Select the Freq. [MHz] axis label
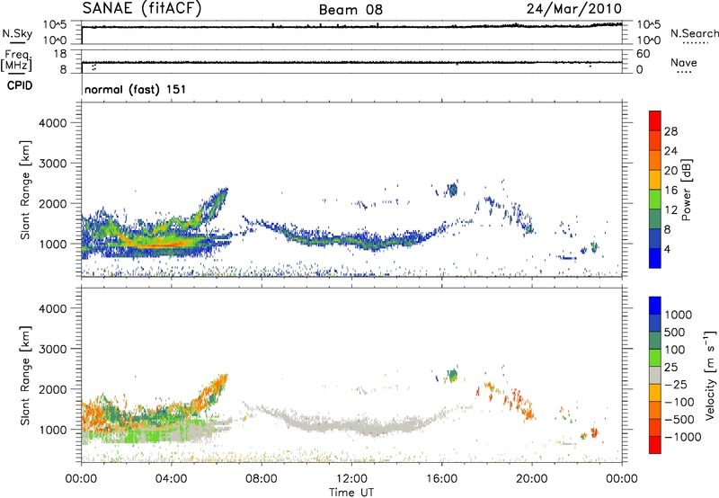 [x=17, y=60]
